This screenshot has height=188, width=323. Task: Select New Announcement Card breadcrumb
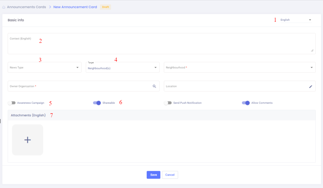click(x=75, y=7)
